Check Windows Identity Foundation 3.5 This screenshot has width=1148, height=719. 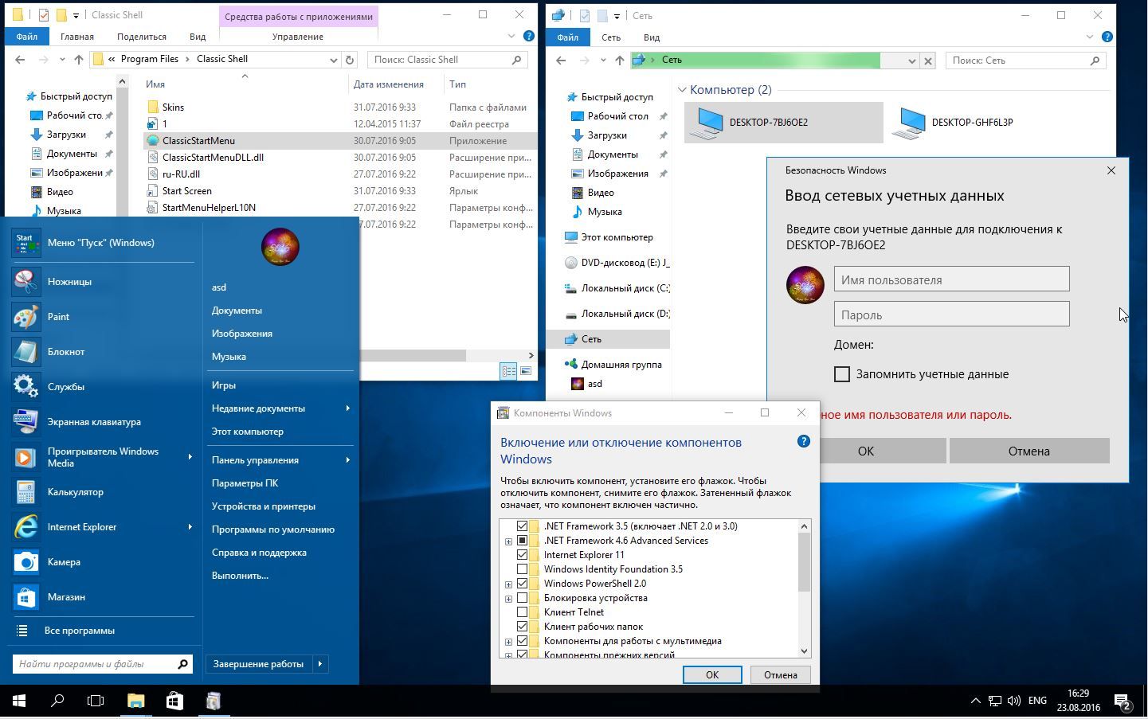[523, 569]
